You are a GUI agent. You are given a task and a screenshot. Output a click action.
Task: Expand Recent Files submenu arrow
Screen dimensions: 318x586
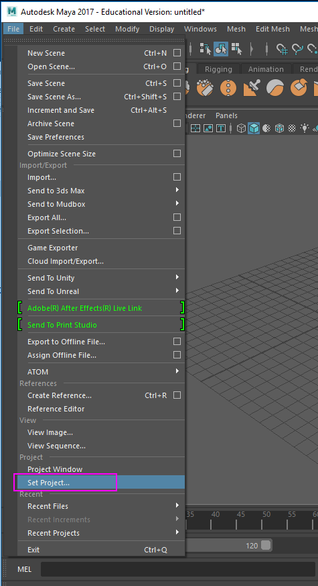(177, 505)
